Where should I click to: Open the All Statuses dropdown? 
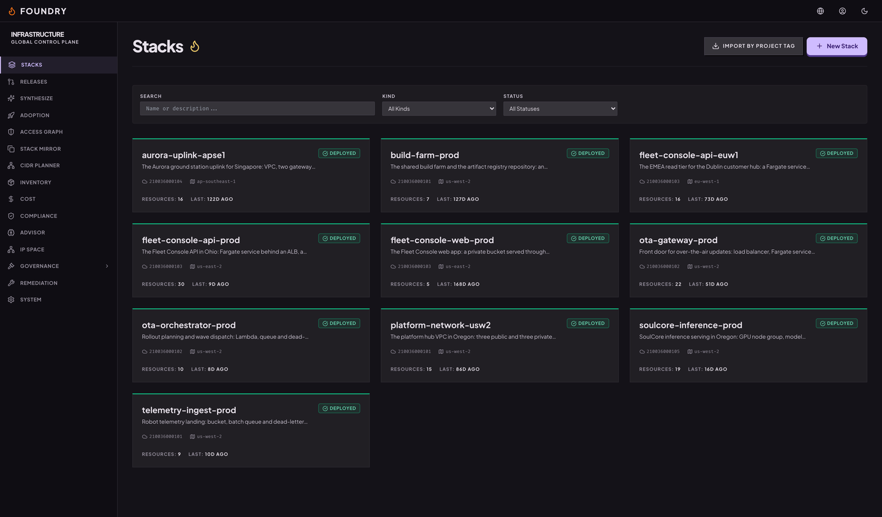click(560, 108)
